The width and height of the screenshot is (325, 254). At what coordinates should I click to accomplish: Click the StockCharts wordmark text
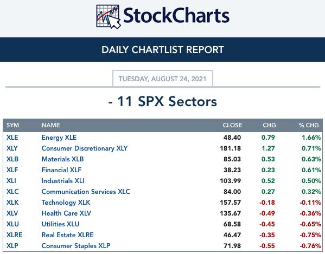(x=176, y=16)
